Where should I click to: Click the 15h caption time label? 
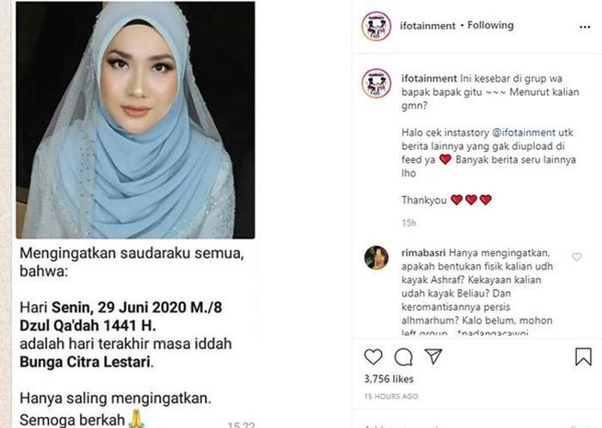pyautogui.click(x=408, y=223)
